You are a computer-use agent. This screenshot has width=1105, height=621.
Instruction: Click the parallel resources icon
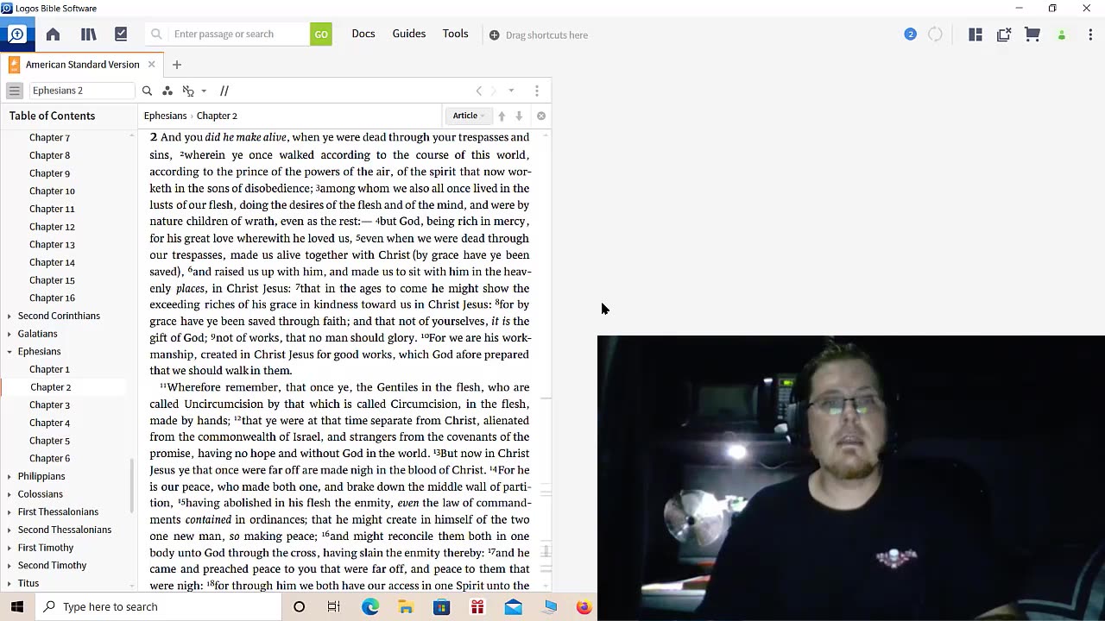point(188,91)
